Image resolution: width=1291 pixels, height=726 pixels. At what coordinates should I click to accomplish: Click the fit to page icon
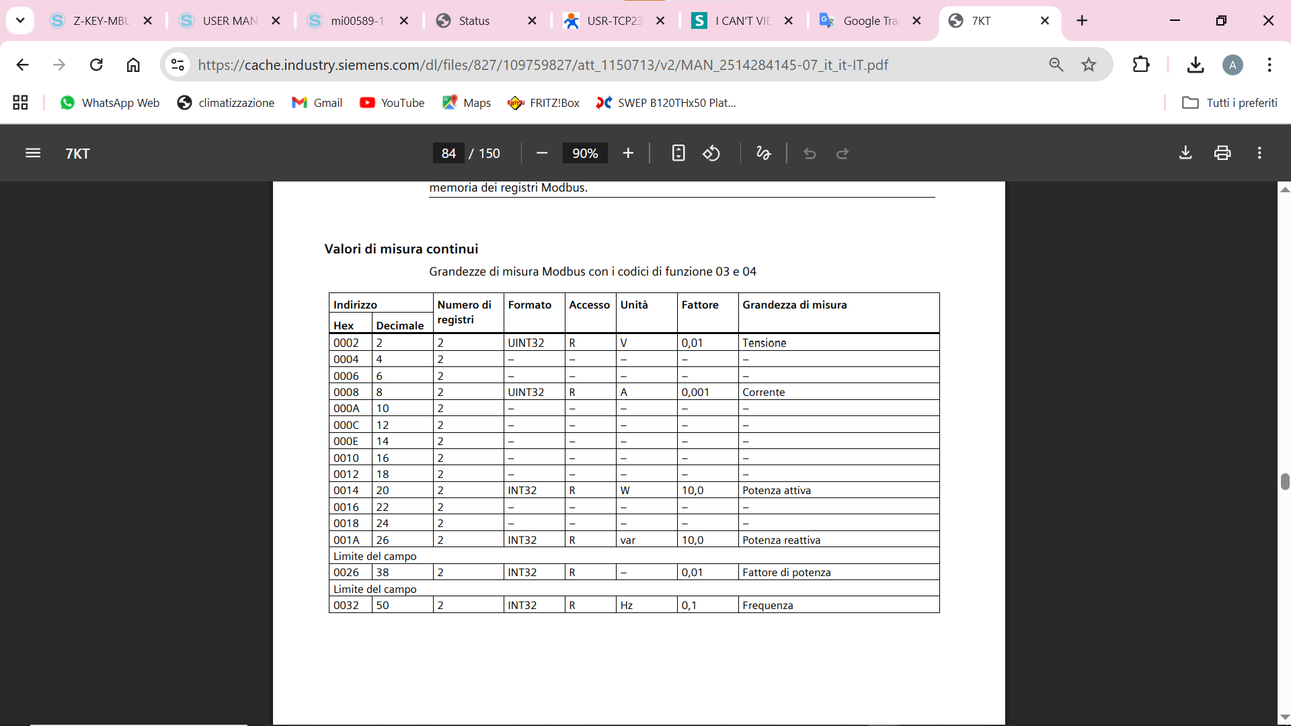[678, 153]
